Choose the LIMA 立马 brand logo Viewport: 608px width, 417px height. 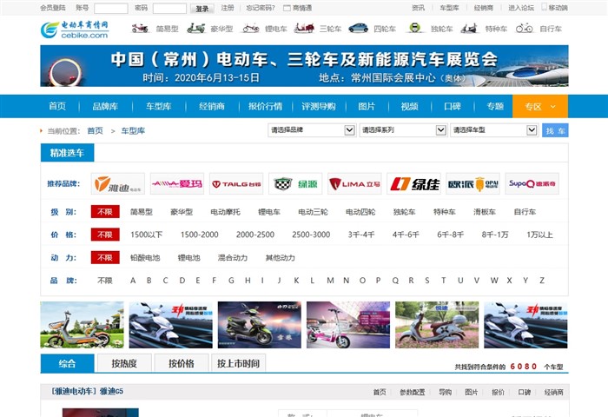(x=354, y=183)
